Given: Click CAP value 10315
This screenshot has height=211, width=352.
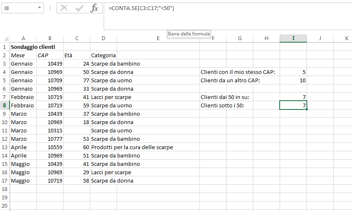Looking at the screenshot, I should [50, 131].
